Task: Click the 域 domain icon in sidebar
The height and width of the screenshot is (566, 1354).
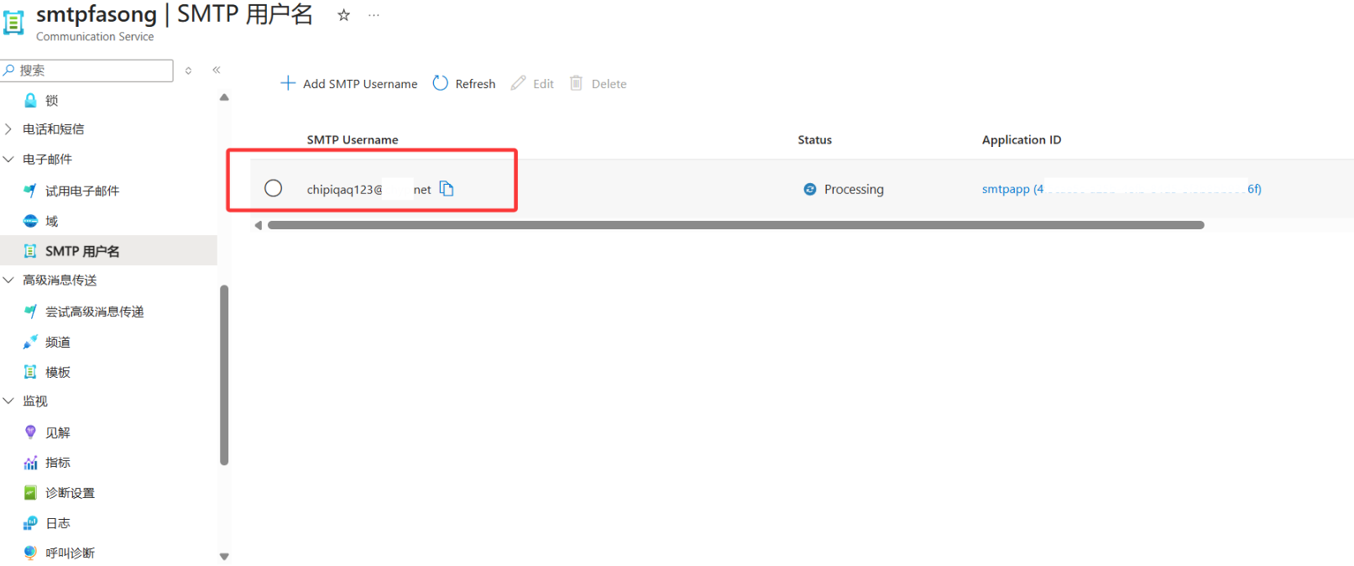Action: [30, 221]
